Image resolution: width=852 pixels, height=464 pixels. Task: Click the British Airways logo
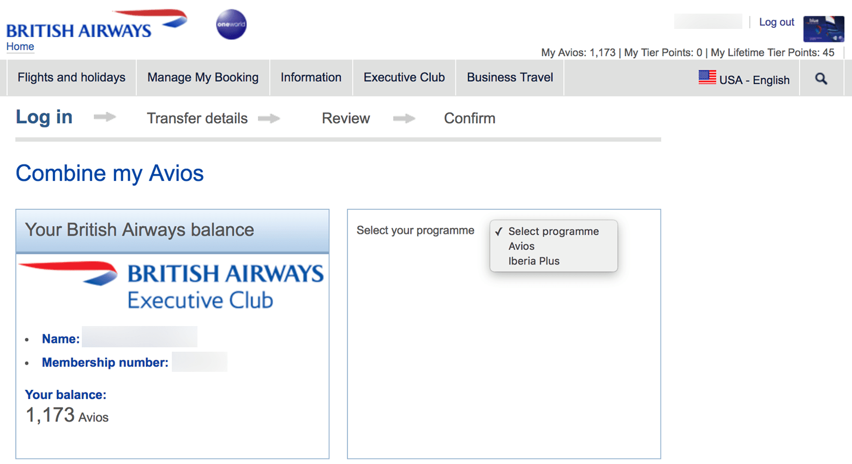coord(95,25)
